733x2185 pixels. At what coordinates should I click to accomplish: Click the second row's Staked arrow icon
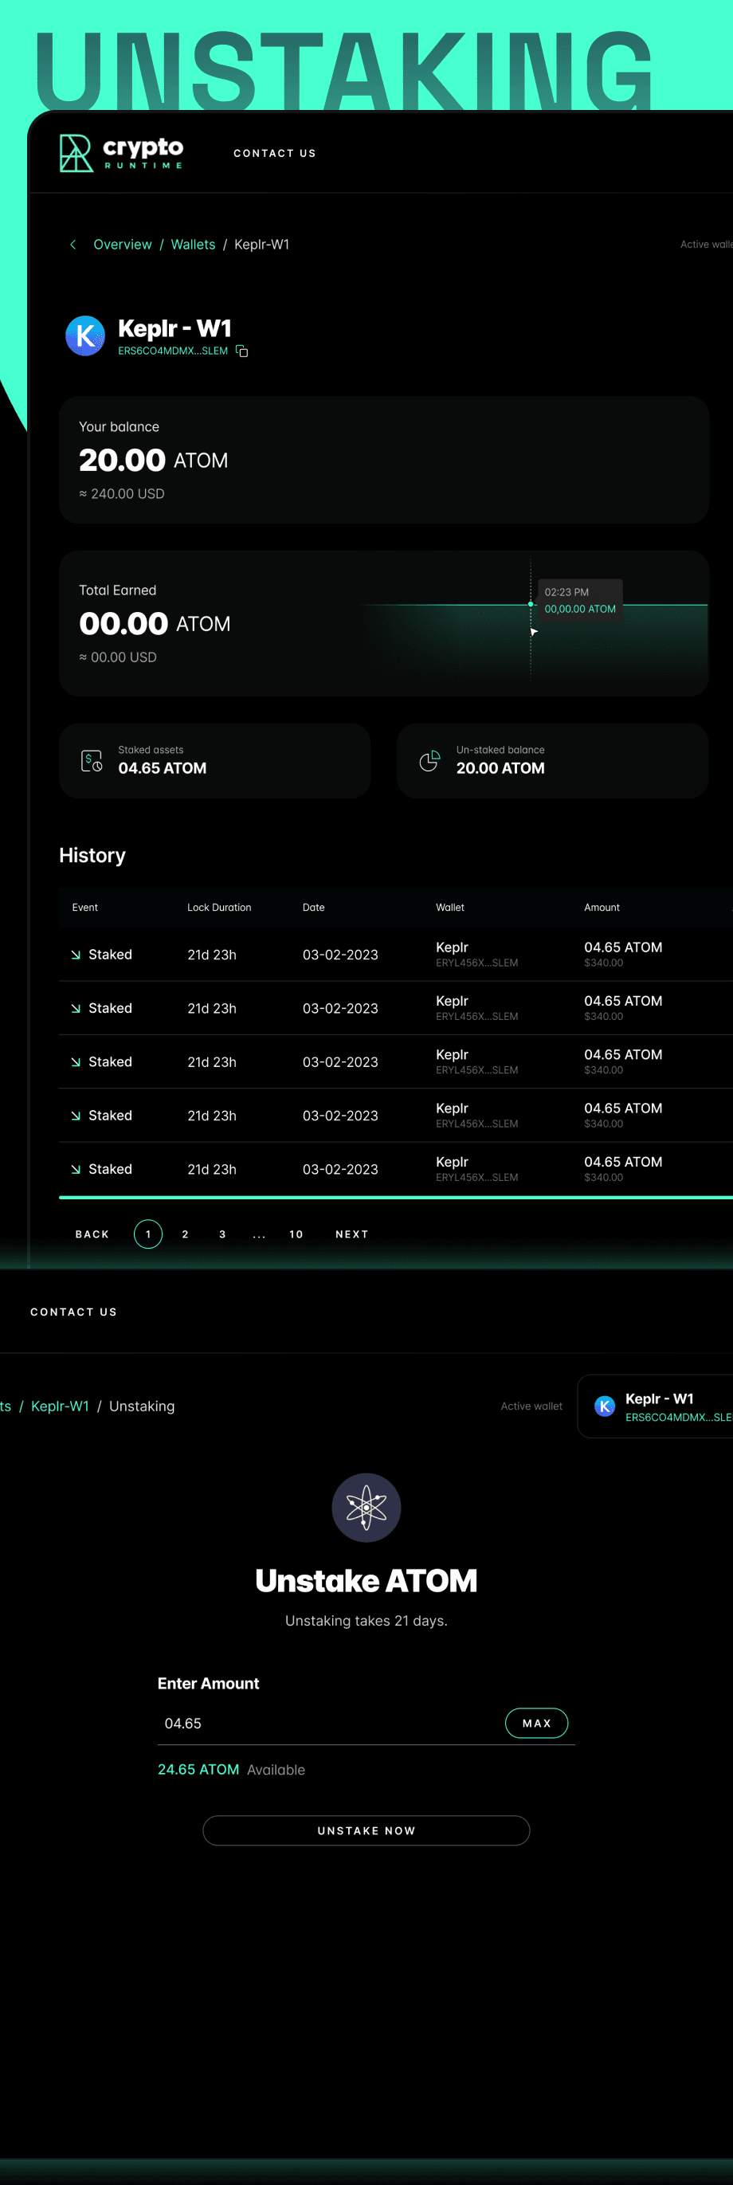[x=76, y=1009]
